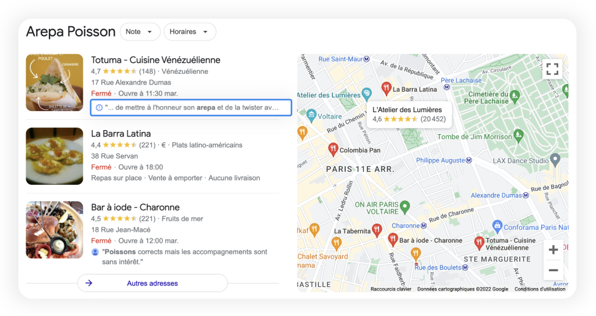Click STE MARGUERITE map label

coord(497,259)
